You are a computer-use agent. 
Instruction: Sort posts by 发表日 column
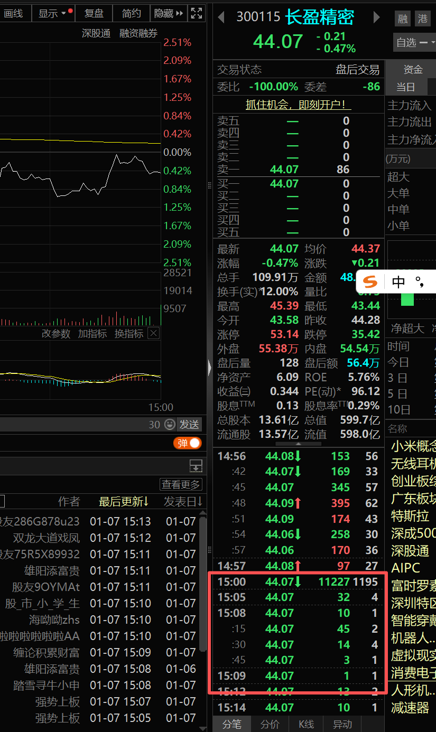tap(183, 501)
